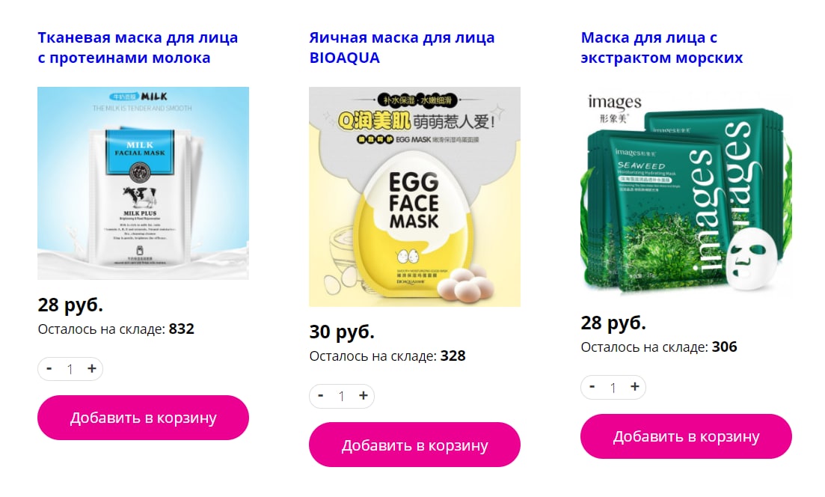
Task: Open 'Тканевая маска для лица с протеинами молока' link
Action: coord(138,47)
